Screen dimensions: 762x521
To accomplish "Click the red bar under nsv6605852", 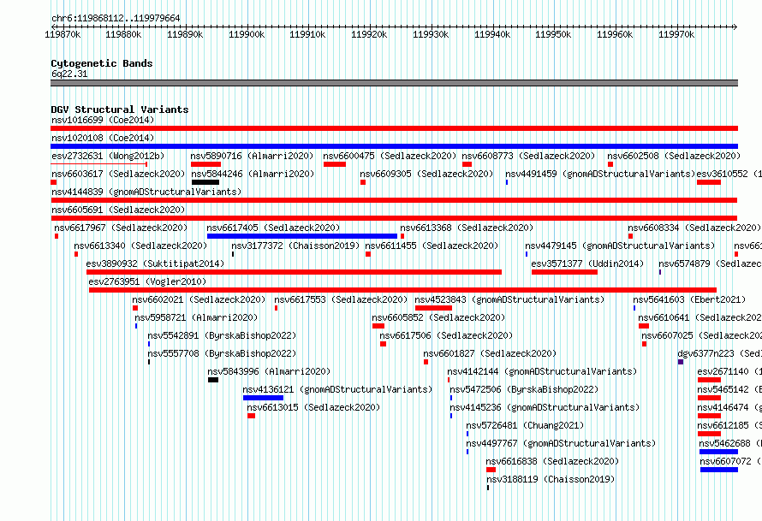I will pyautogui.click(x=378, y=326).
